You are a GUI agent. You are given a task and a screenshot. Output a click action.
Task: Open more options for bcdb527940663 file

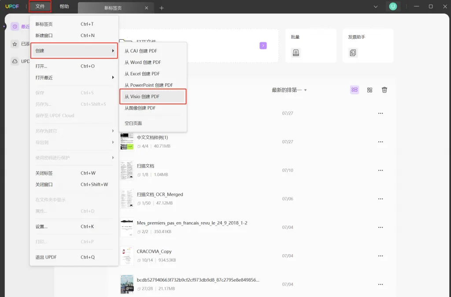point(381,284)
